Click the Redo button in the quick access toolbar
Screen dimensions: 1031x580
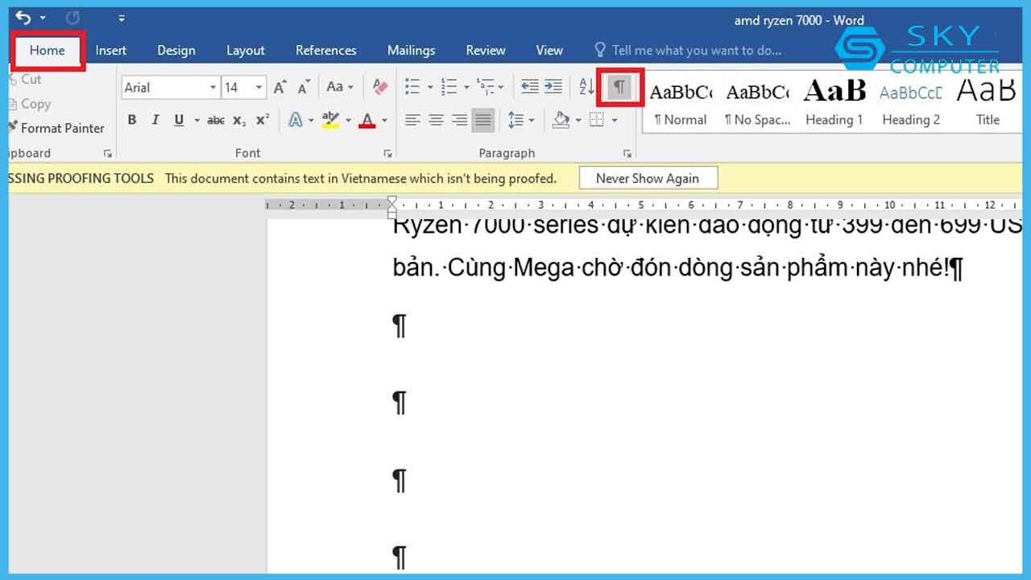(72, 18)
